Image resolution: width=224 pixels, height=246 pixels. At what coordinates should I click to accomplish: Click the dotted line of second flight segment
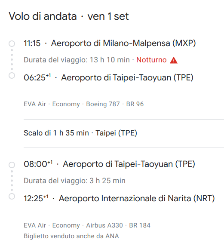coord(12,181)
